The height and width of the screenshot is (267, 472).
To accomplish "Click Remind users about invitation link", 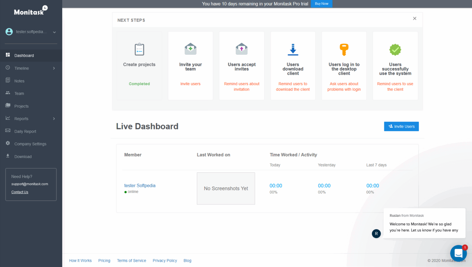I will (x=242, y=86).
